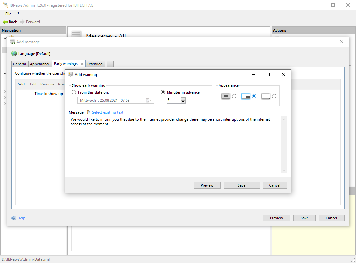Open the File menu
Screen dimensions: 356x263
[8, 14]
